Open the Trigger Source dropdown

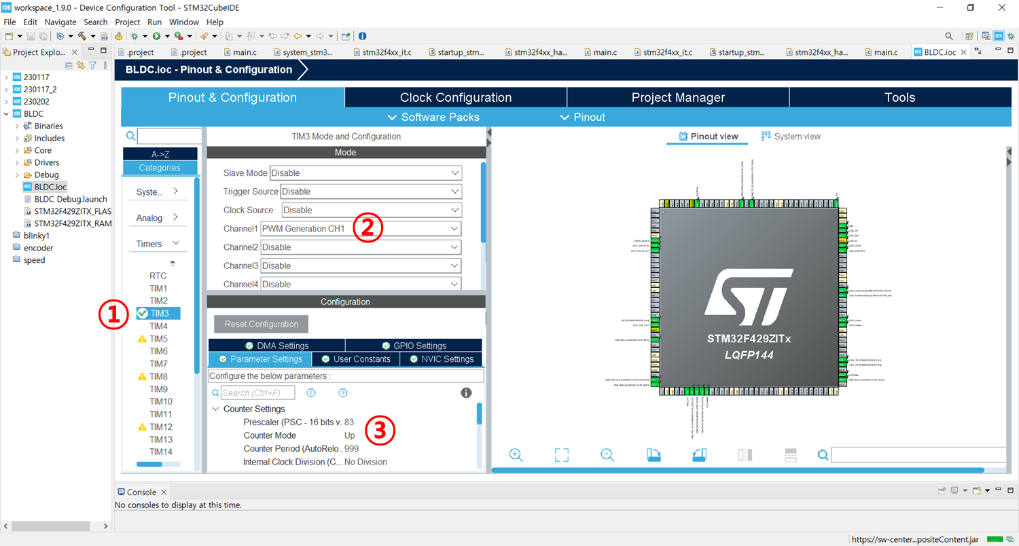[x=371, y=192]
